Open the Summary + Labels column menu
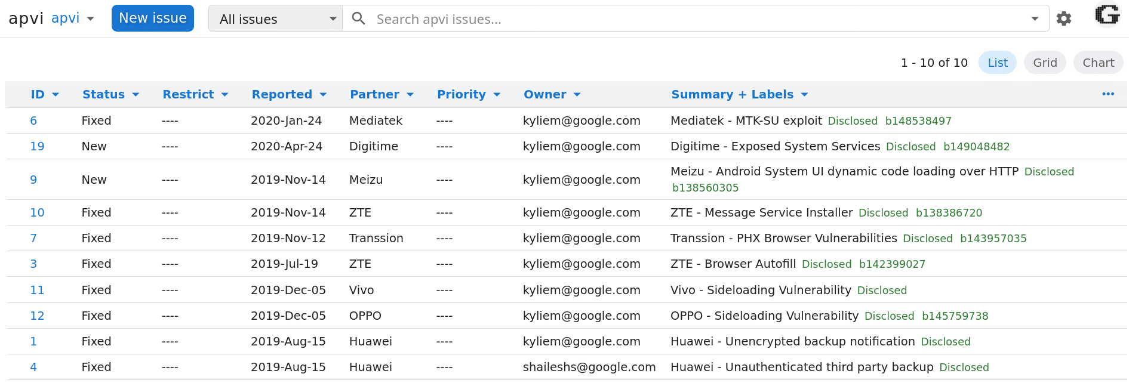Screen dimensions: 1129x383 click(739, 94)
